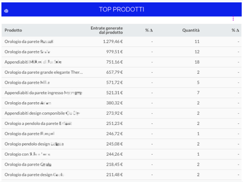This screenshot has height=182, width=243.
Task: Sort by the Quantità column header
Action: (191, 30)
